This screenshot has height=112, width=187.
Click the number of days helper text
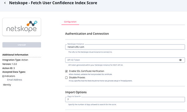pyautogui.click(x=93, y=105)
